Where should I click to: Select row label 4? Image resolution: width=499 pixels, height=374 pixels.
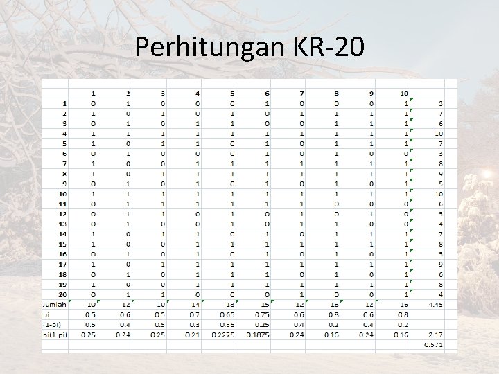pyautogui.click(x=64, y=134)
